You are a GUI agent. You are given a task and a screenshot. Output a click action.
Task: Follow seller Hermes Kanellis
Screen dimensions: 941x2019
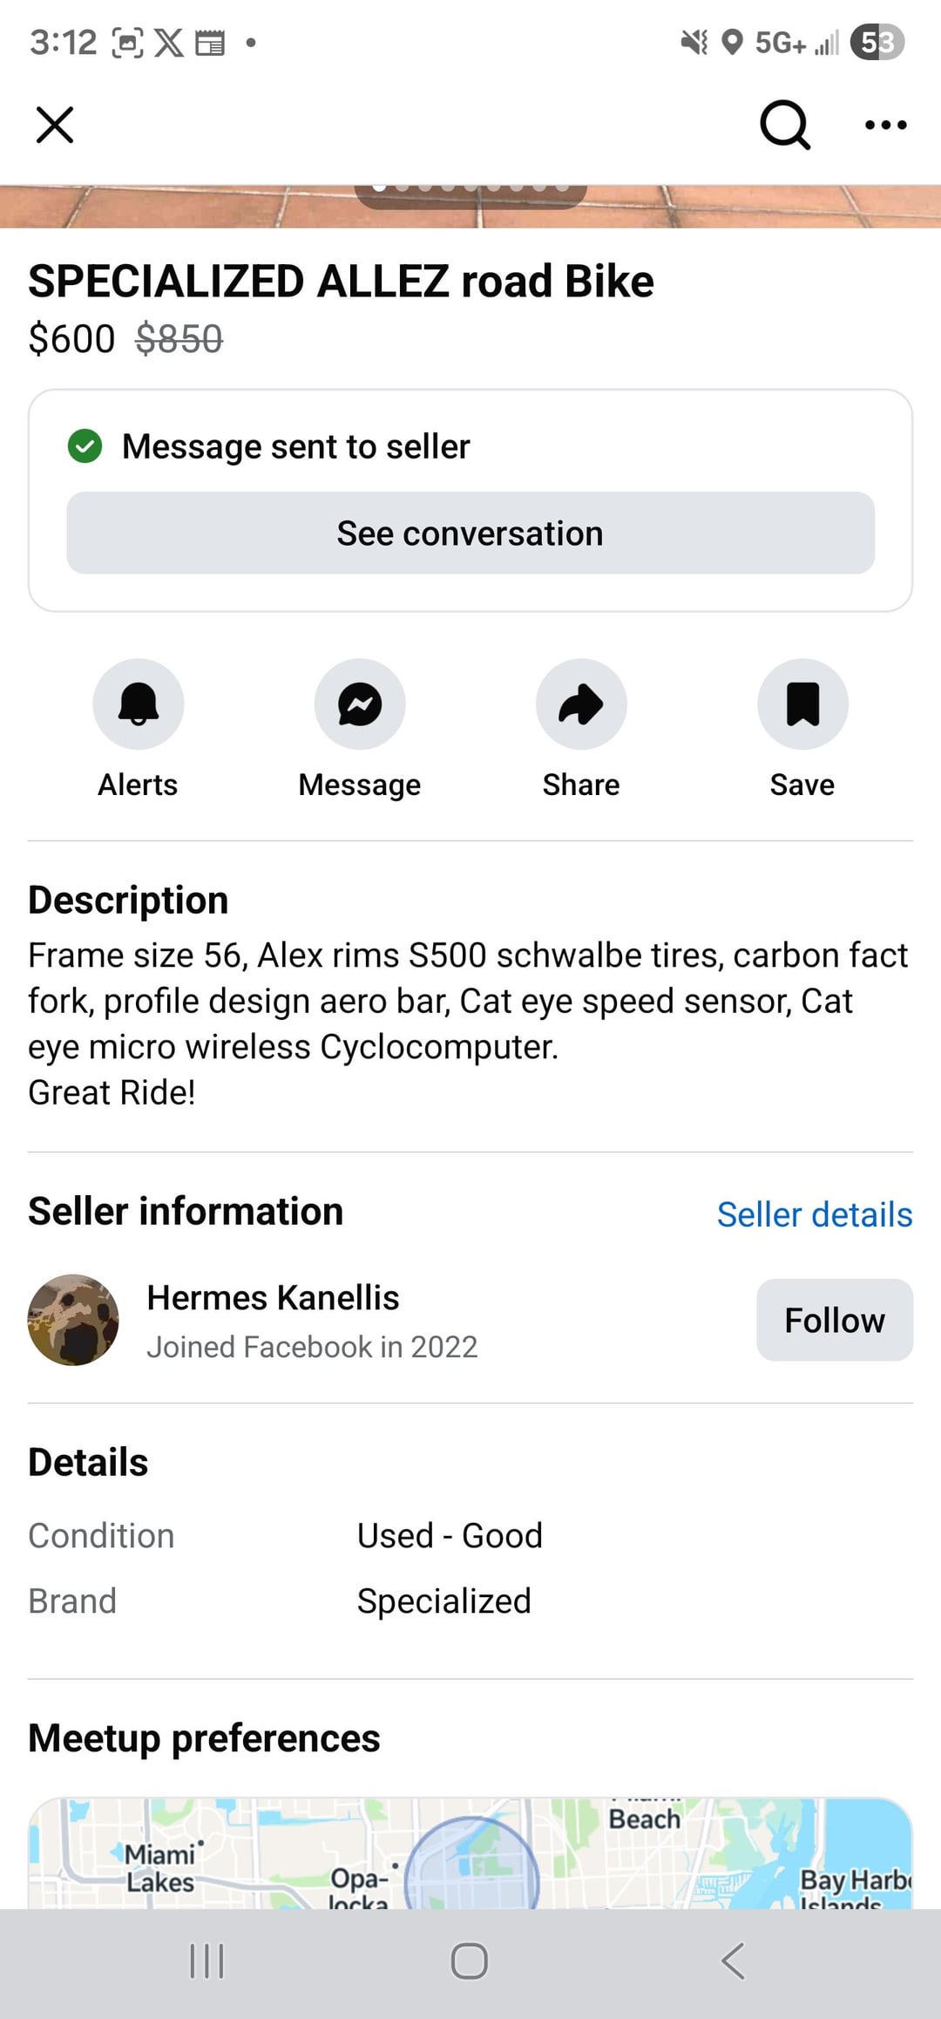click(x=835, y=1320)
